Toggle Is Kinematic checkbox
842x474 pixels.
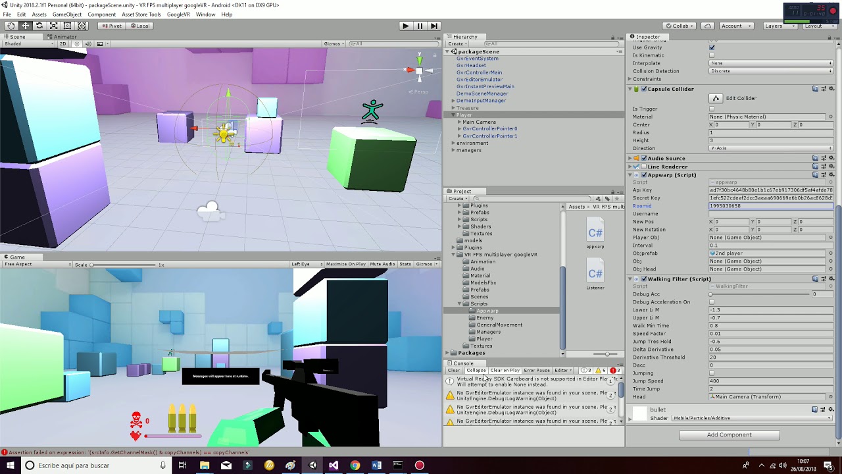point(712,55)
